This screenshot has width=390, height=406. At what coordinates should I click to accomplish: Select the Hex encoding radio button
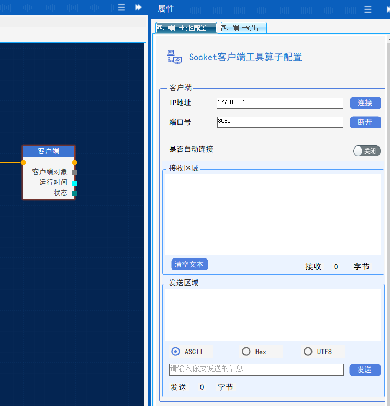pyautogui.click(x=246, y=352)
